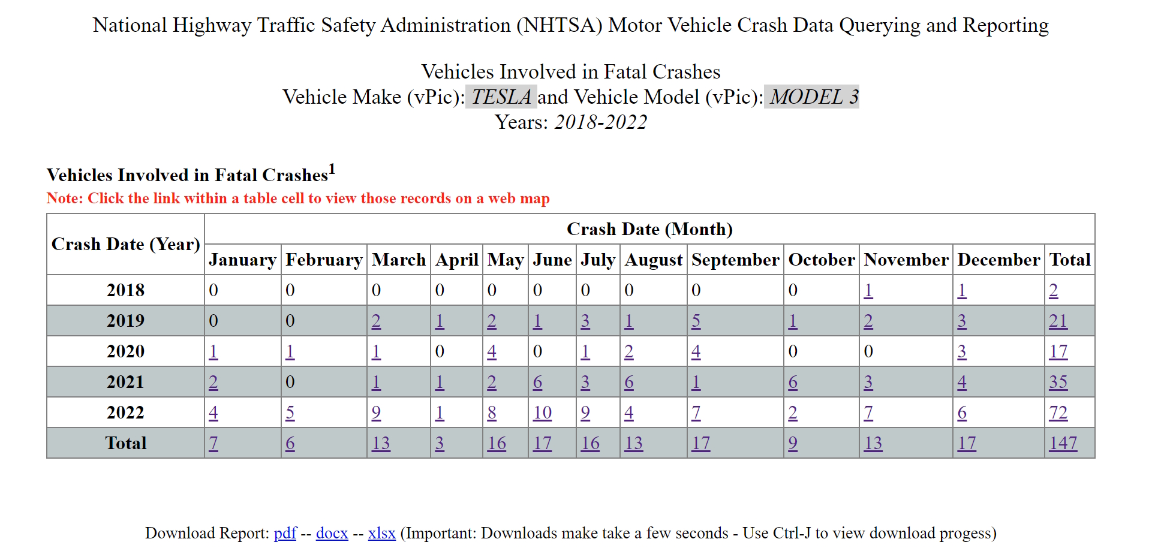The image size is (1161, 560).
Task: Open the 2022 July crash count link
Action: [x=585, y=413]
